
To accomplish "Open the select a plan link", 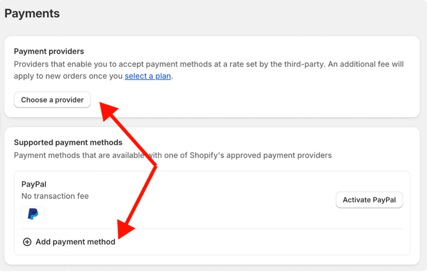I will click(148, 76).
